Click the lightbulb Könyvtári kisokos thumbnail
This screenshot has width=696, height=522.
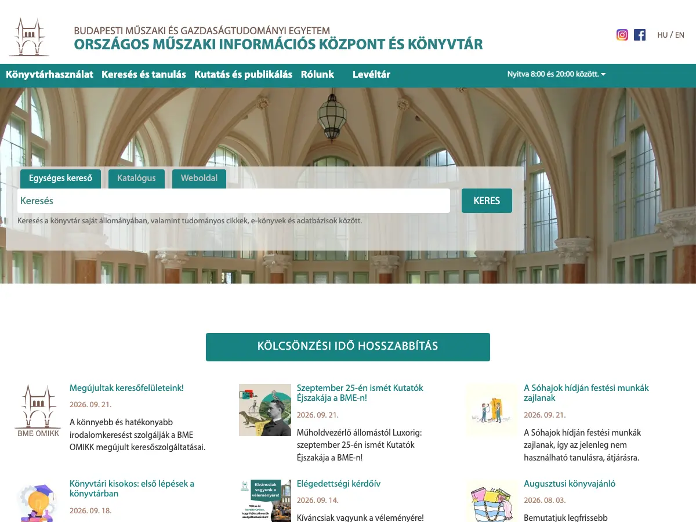[38, 502]
